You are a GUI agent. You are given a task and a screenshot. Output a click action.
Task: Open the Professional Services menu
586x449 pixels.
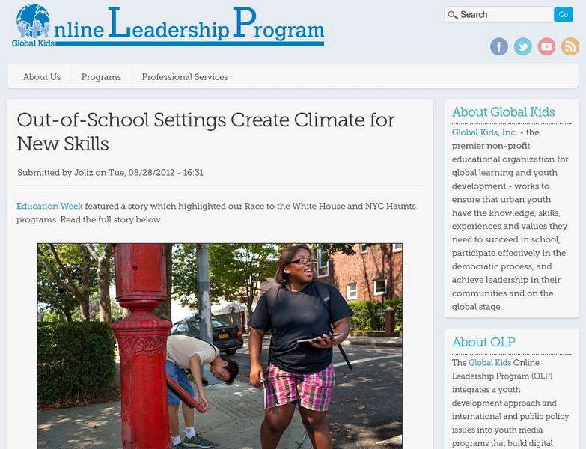tap(185, 76)
